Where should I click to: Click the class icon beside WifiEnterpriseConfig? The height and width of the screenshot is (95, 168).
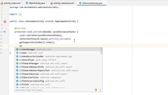click(17, 81)
